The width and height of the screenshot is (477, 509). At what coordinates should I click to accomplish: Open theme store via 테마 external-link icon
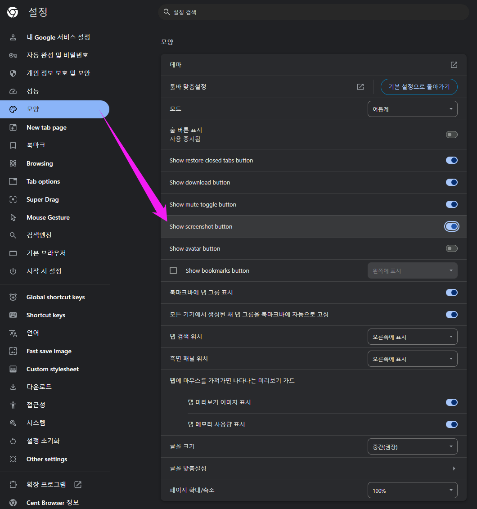pyautogui.click(x=454, y=65)
